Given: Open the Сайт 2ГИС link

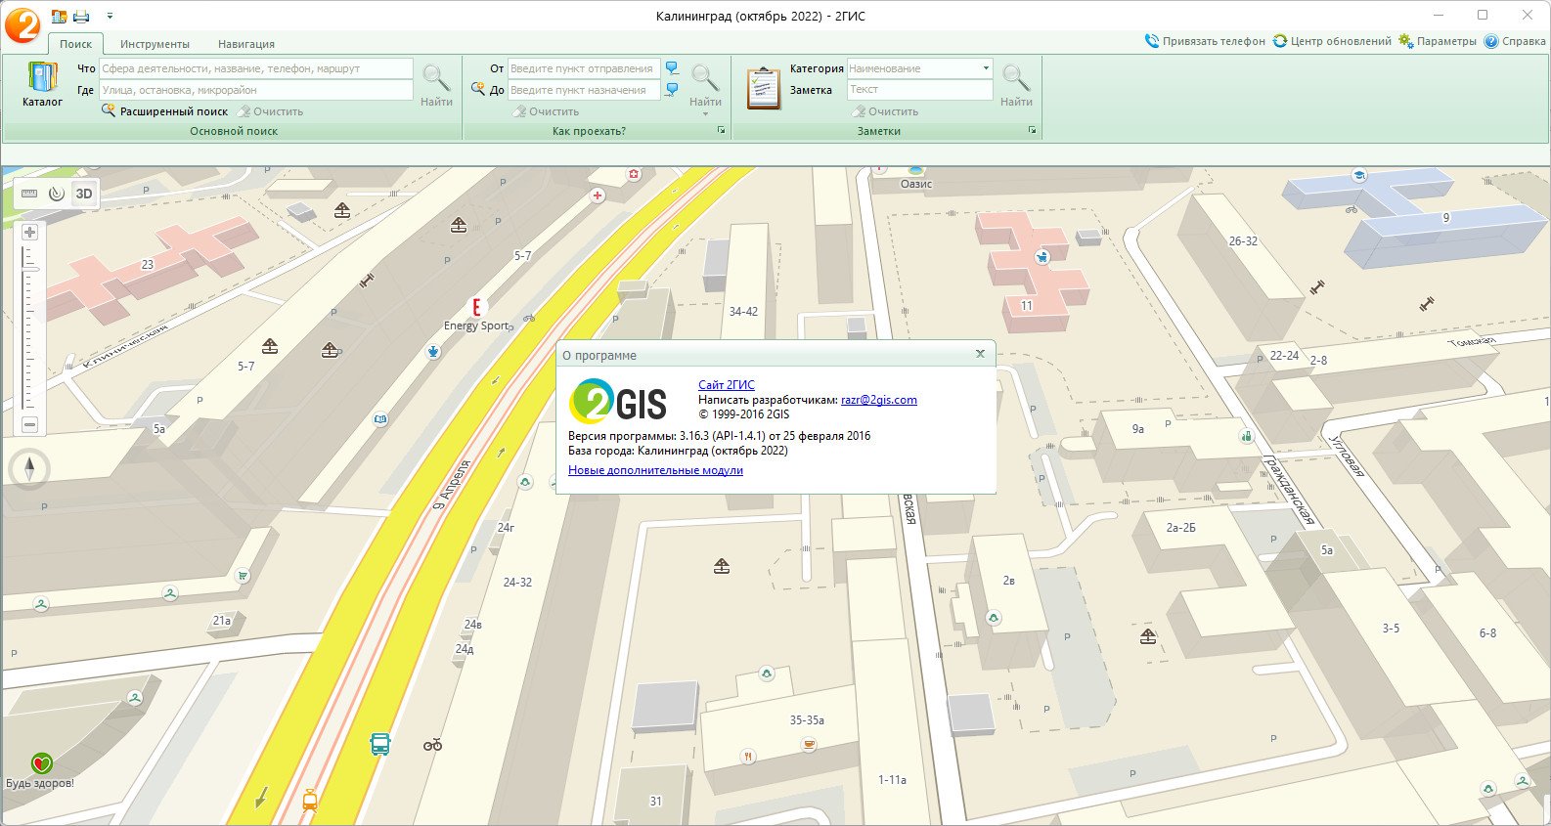Looking at the screenshot, I should (x=726, y=385).
